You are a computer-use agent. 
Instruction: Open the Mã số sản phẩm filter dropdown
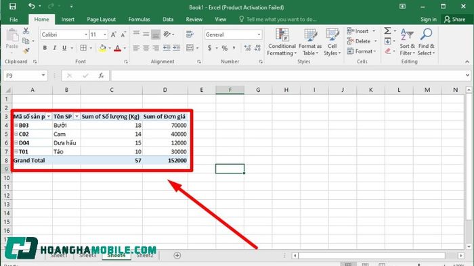coord(48,116)
